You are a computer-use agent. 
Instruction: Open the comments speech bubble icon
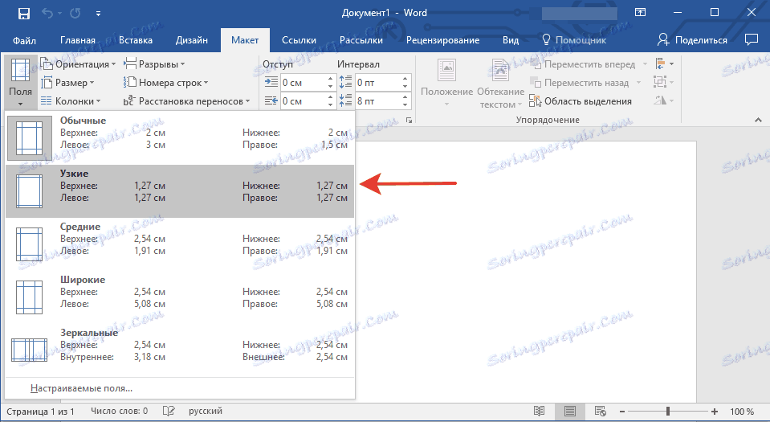[752, 40]
